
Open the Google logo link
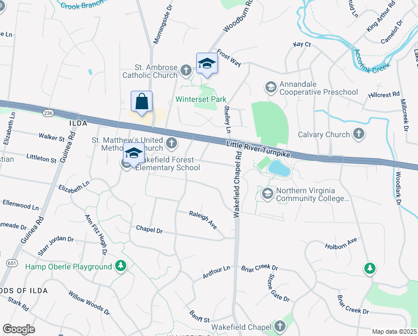[x=18, y=329]
